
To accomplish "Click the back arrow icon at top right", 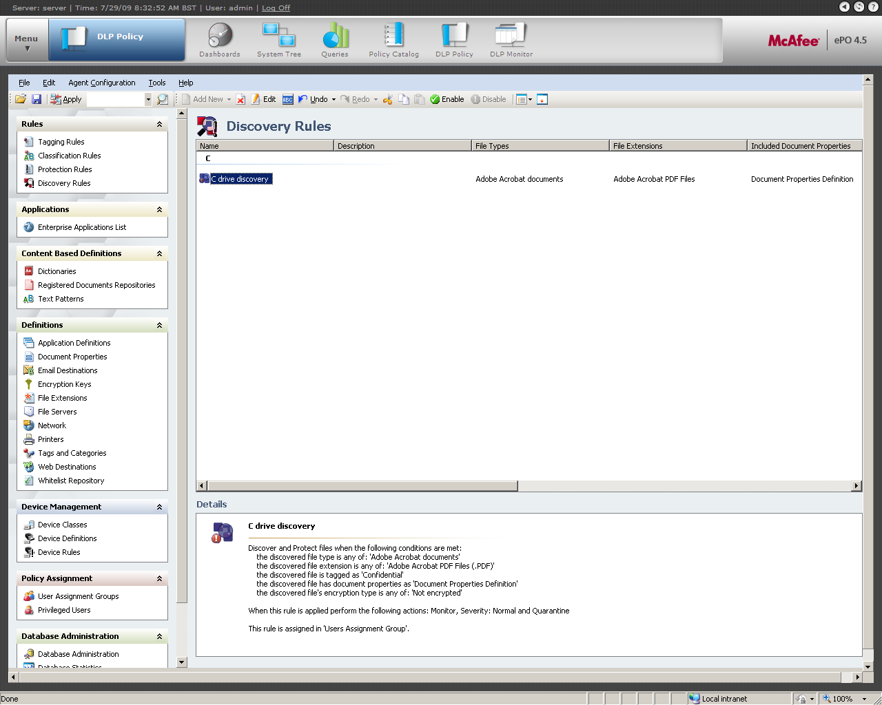I will pos(844,7).
